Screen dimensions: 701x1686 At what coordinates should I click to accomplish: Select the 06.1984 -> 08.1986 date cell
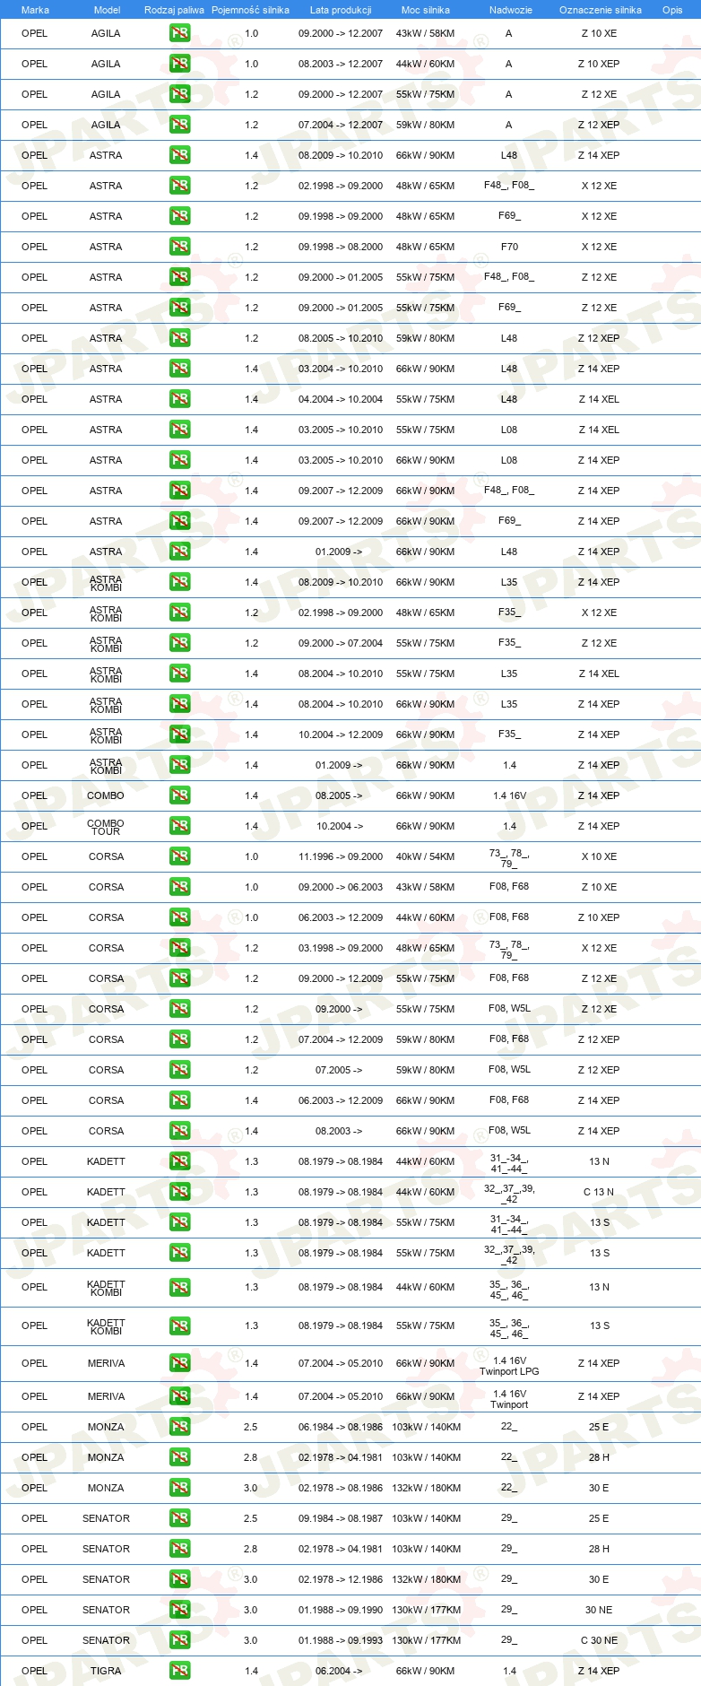click(x=341, y=1427)
